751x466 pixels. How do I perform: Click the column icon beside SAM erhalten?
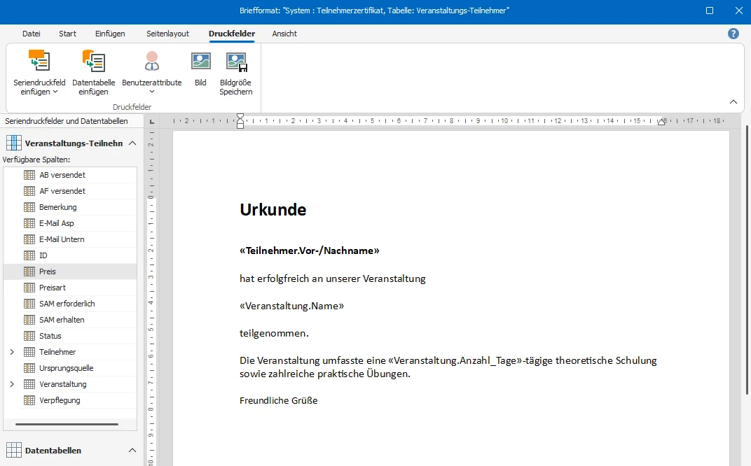29,320
